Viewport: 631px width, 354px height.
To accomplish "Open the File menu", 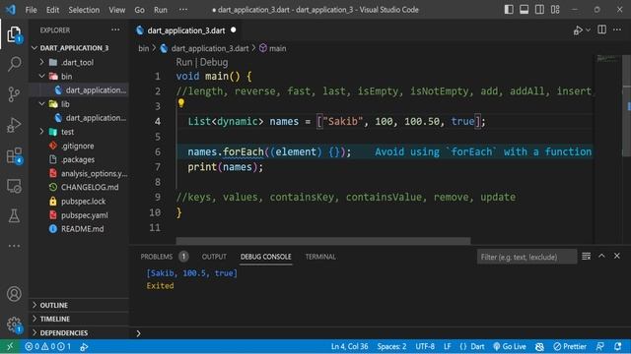I will (31, 10).
